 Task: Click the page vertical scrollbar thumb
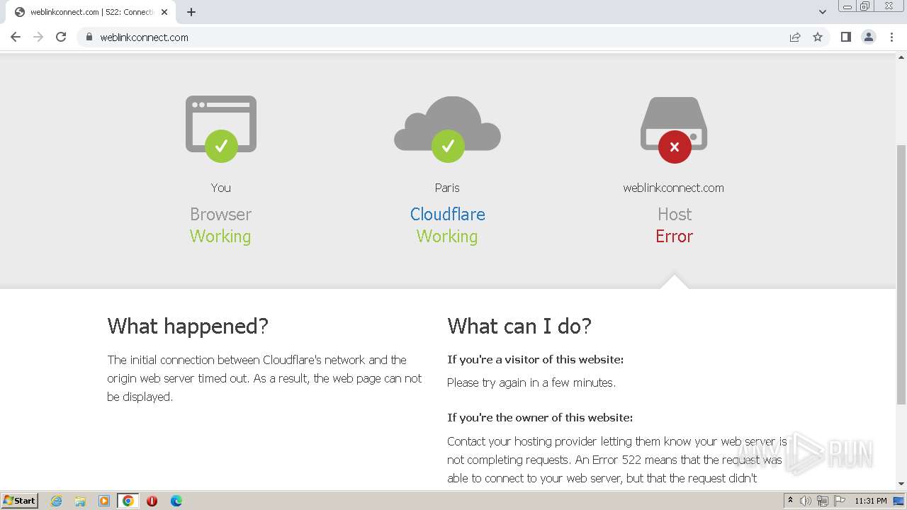901,275
